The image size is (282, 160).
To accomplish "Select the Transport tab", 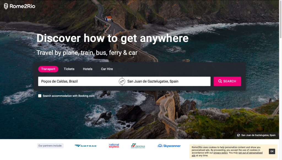I will coord(48,69).
